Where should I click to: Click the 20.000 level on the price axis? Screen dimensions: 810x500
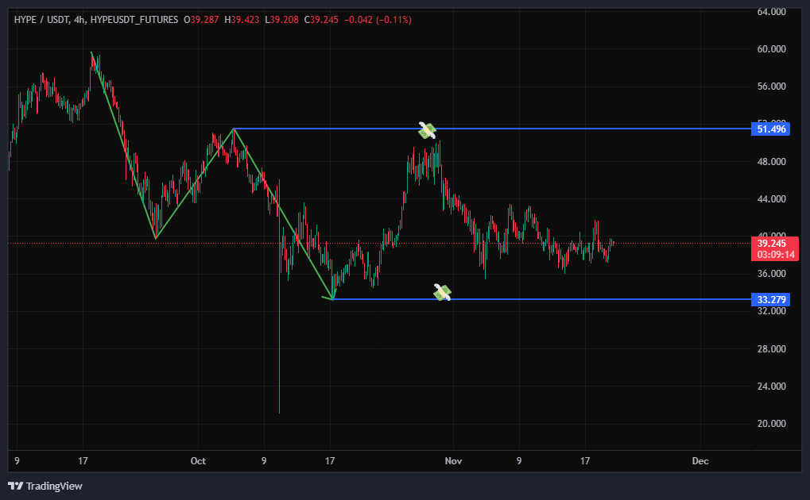(772, 424)
